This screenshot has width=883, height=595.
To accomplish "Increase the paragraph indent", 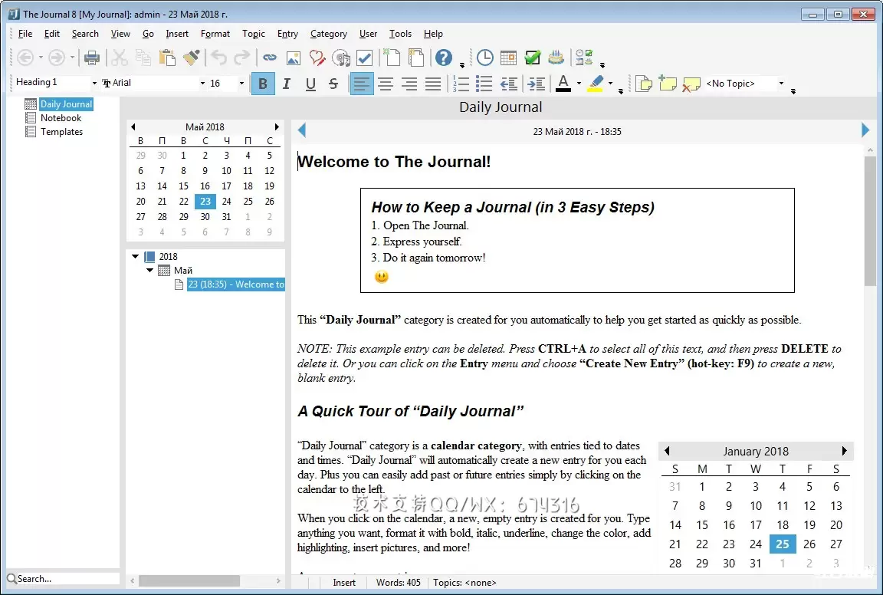I will click(x=536, y=84).
